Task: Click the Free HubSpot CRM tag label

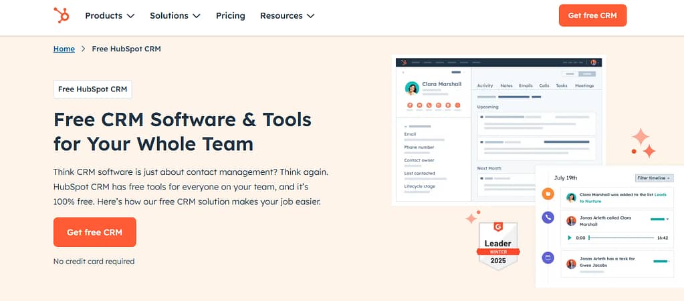Action: [92, 89]
